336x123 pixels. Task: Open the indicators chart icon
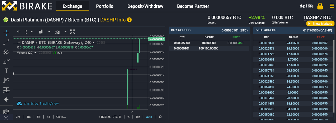click(57, 32)
